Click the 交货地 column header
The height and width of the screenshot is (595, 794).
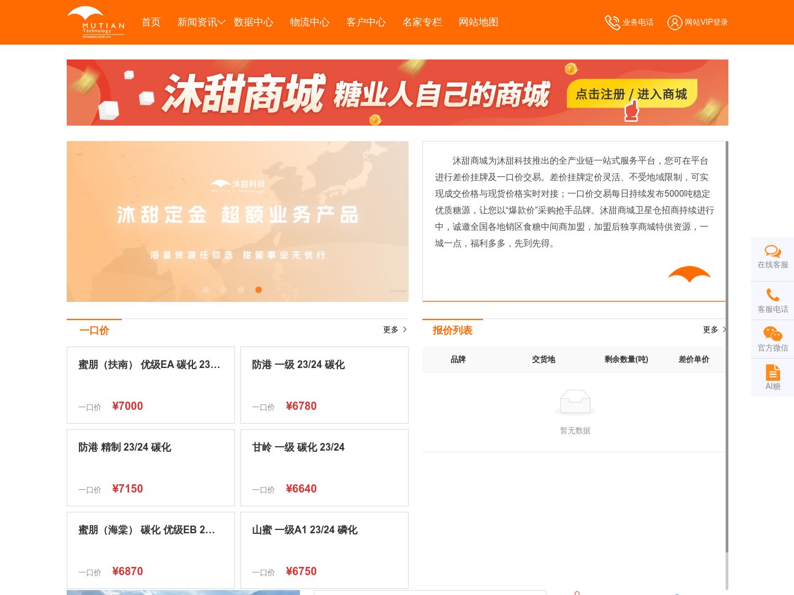[544, 359]
